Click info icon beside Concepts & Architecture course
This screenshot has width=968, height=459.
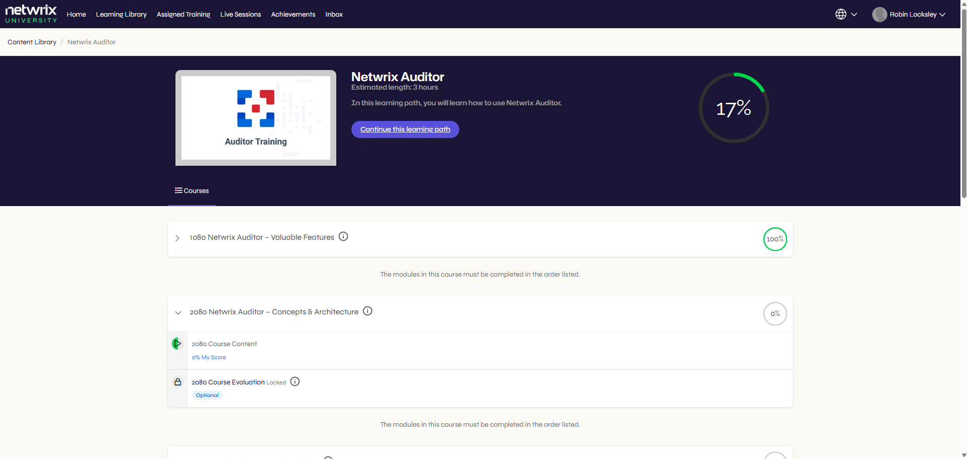pos(368,311)
